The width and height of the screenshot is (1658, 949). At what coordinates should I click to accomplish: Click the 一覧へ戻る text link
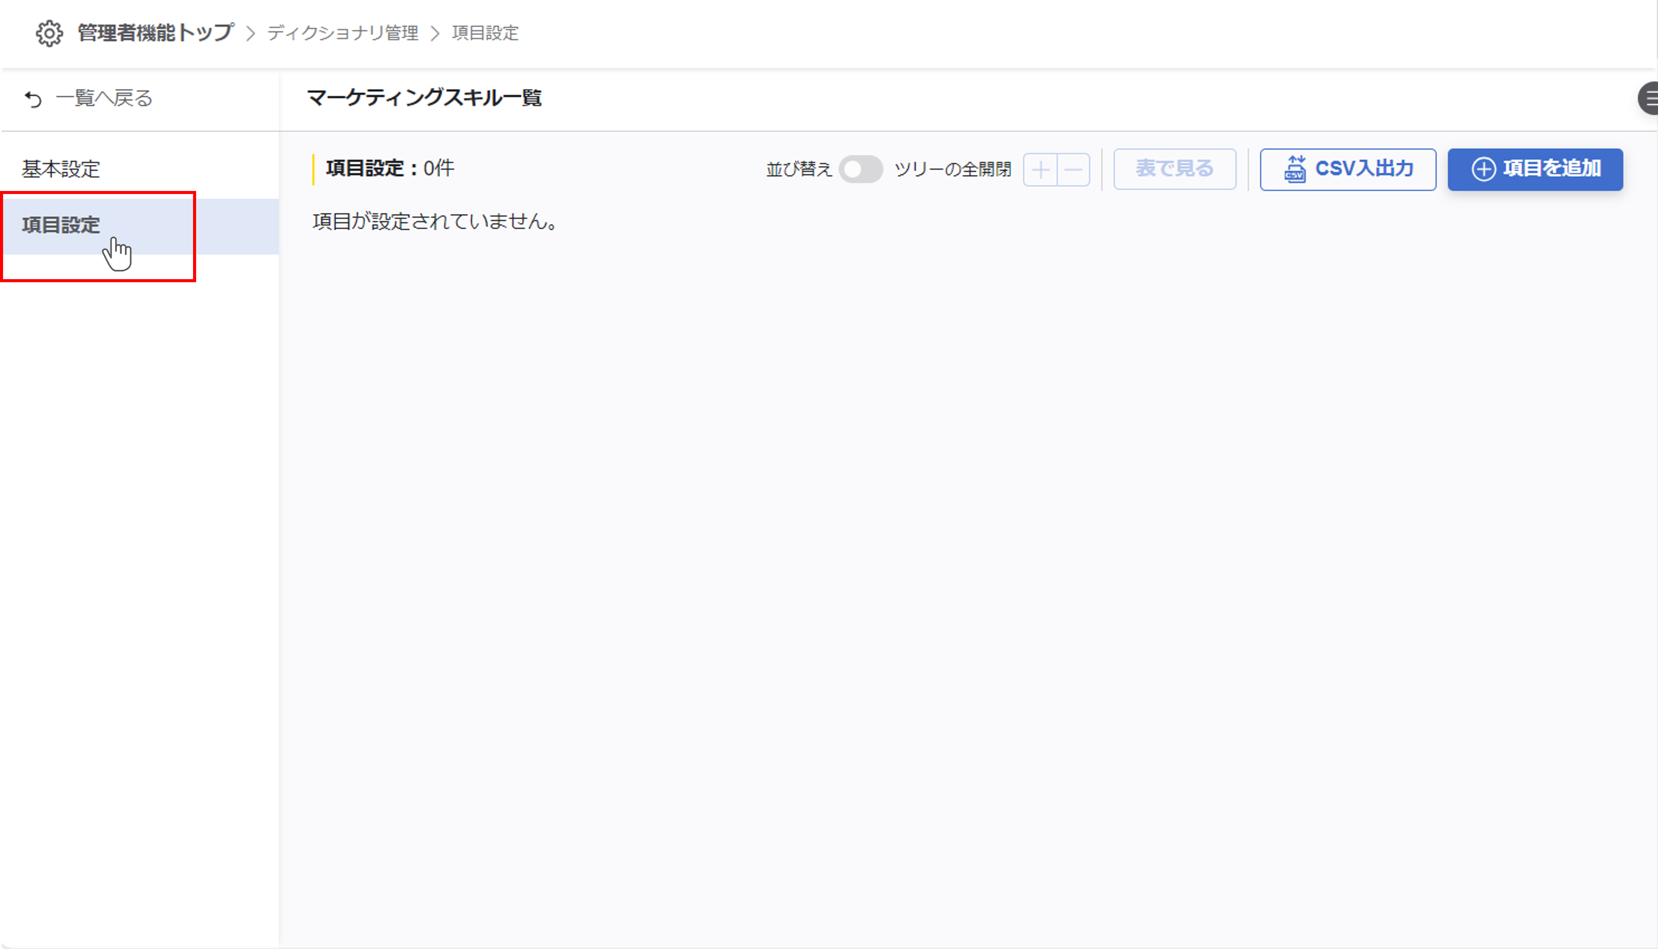(x=104, y=99)
